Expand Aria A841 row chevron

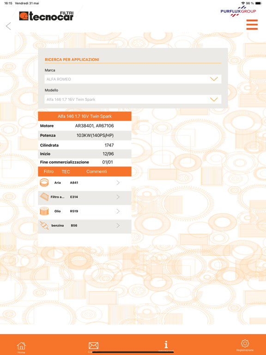tap(118, 183)
